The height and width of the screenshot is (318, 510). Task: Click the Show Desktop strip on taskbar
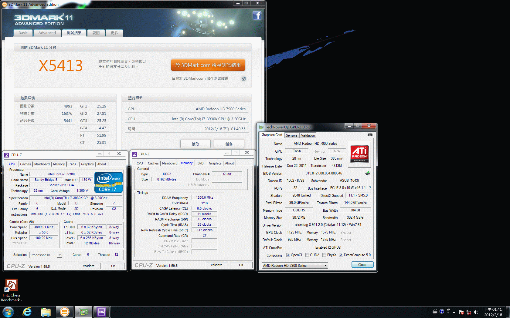[x=508, y=312]
